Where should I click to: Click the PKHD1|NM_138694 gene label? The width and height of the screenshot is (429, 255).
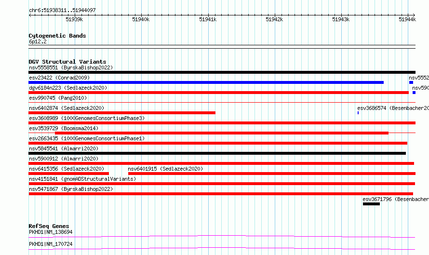(x=51, y=232)
